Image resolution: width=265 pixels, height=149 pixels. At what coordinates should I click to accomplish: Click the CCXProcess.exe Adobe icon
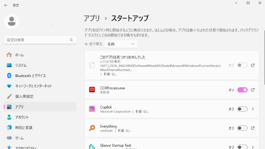(x=92, y=90)
